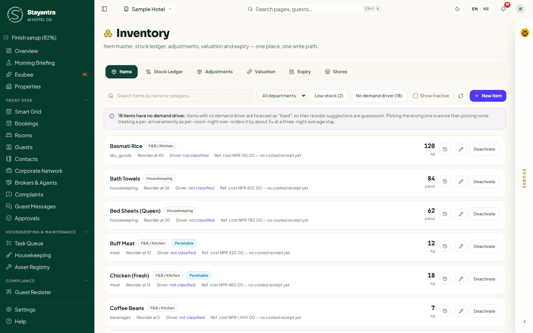
Task: View history for Basmati Rice
Action: (x=445, y=149)
